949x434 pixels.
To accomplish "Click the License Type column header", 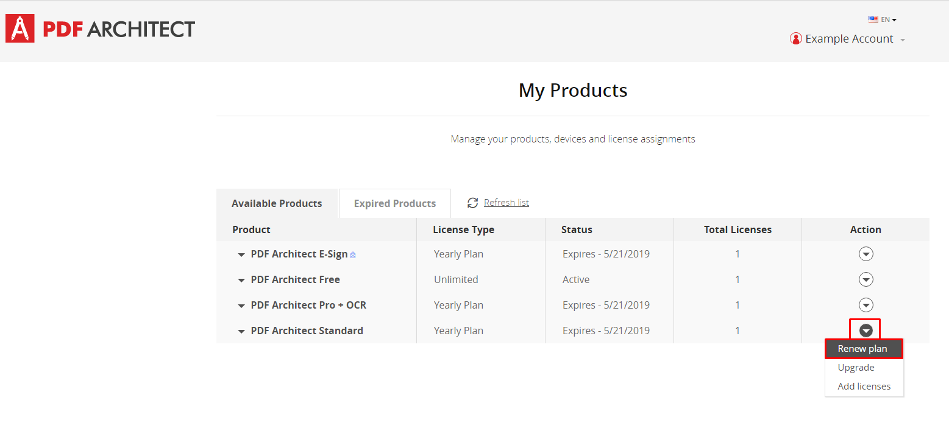I will 463,229.
